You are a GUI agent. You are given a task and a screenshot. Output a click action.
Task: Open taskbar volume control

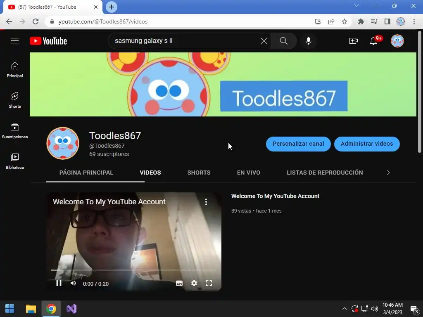coord(375,309)
